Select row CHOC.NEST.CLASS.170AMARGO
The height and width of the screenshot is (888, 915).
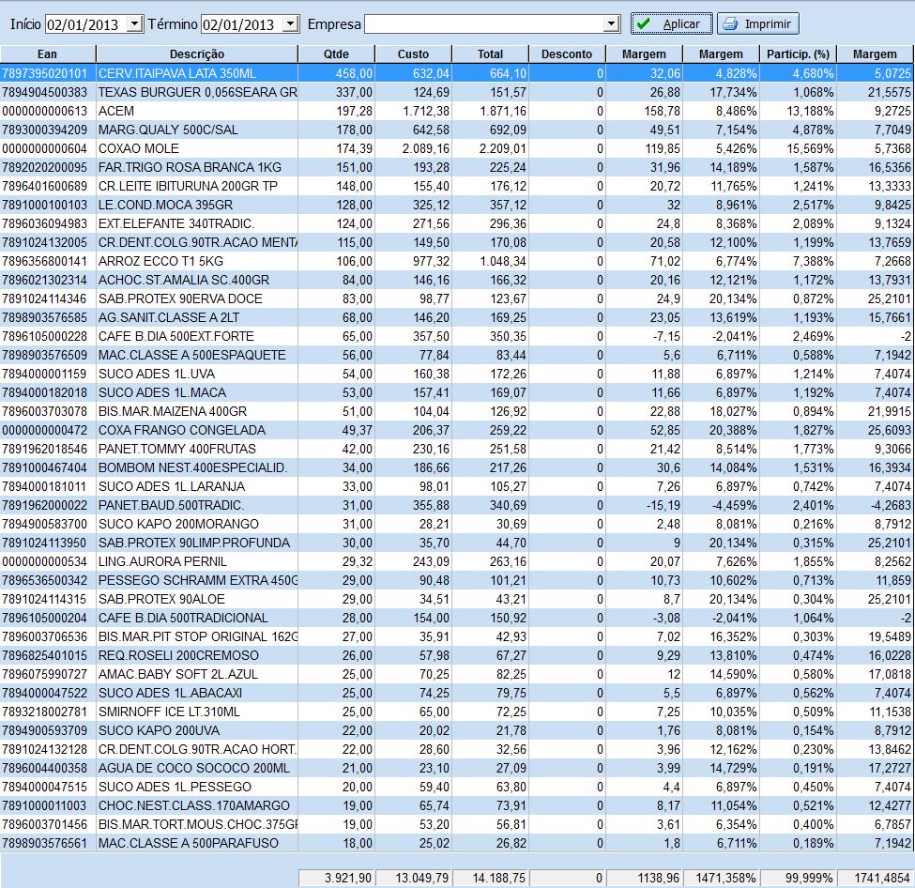pos(456,805)
